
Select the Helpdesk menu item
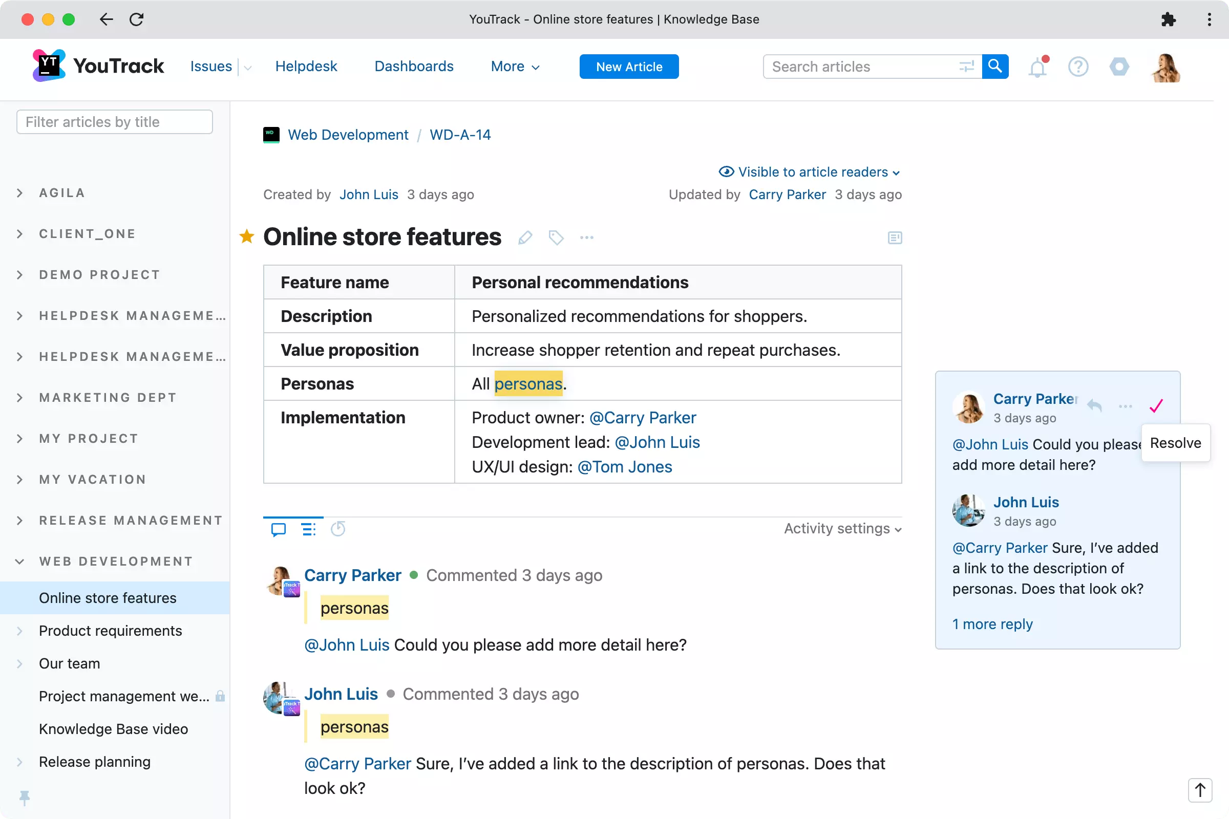pyautogui.click(x=306, y=66)
